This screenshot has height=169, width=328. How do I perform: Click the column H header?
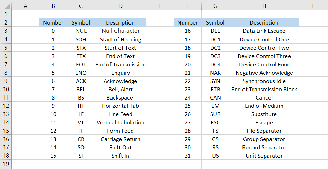(264, 6)
